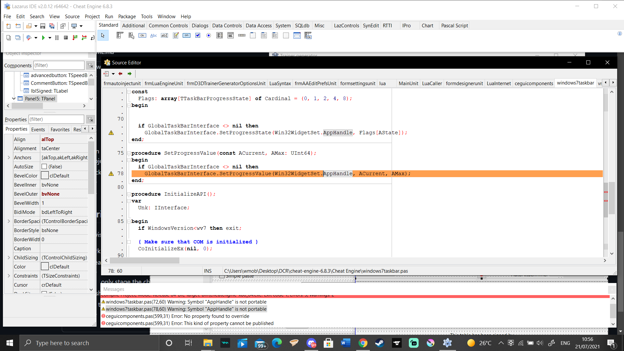Select the TButton component on the Standard palette
The height and width of the screenshot is (351, 624).
pyautogui.click(x=142, y=35)
